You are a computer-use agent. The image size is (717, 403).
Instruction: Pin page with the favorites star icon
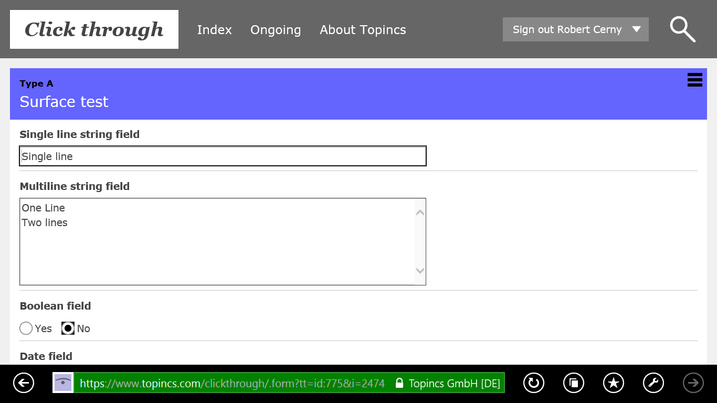pos(614,383)
